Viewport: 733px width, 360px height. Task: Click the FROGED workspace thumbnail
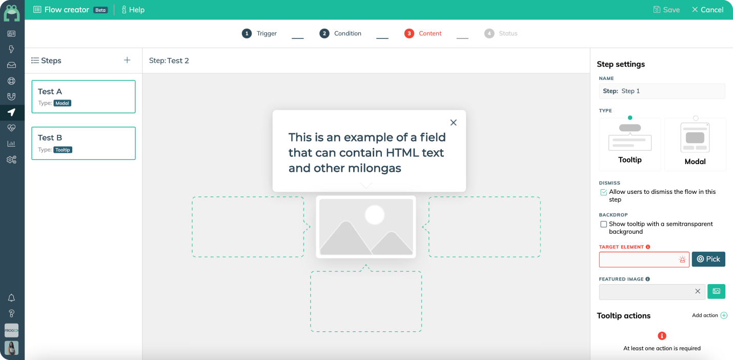11,330
